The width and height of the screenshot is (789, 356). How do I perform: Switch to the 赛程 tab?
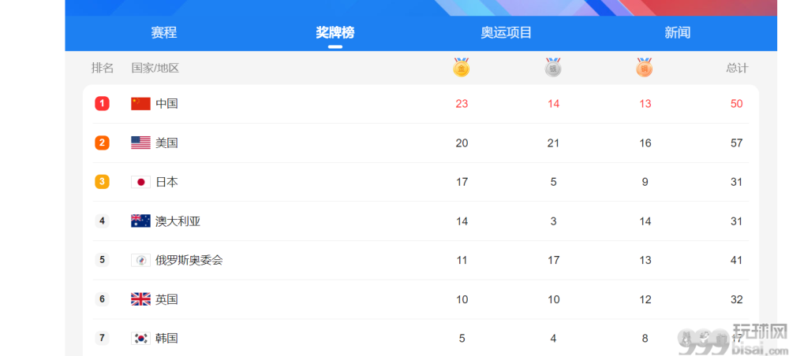point(164,32)
